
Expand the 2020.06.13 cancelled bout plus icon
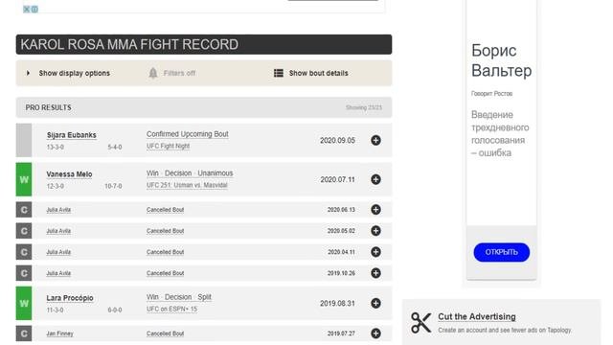pyautogui.click(x=375, y=210)
